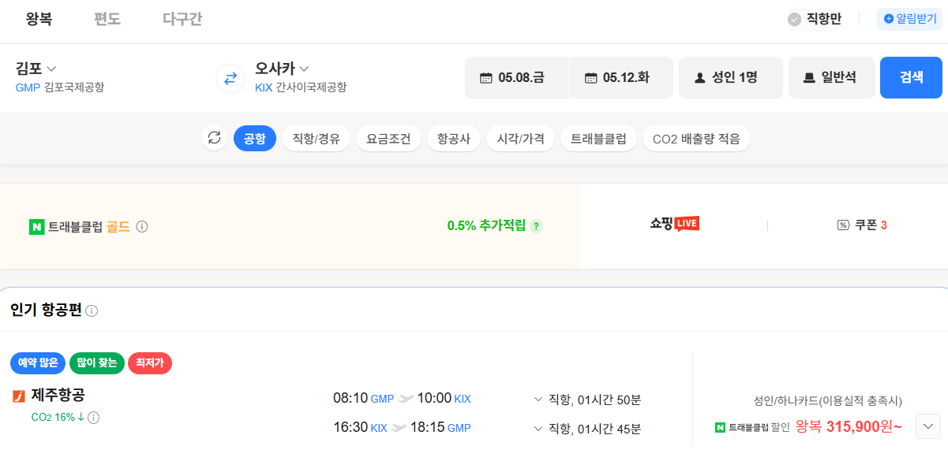The image size is (948, 461).
Task: Click the blue 검색 search button
Action: pyautogui.click(x=911, y=77)
